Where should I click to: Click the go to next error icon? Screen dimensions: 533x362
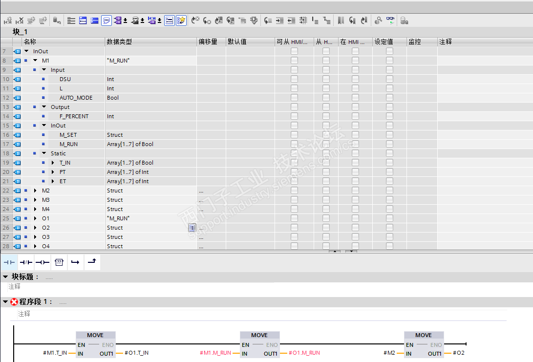[207, 21]
